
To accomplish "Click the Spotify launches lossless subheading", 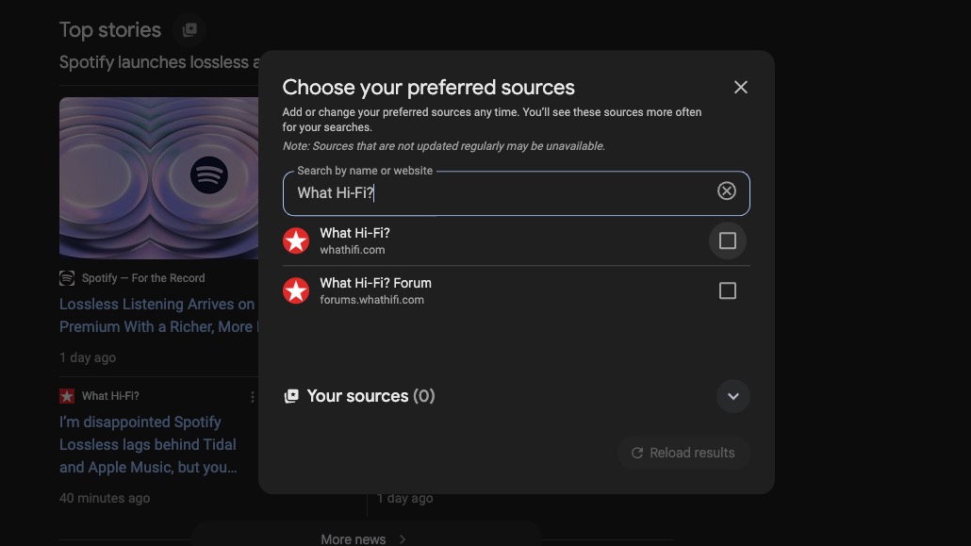I will [159, 62].
